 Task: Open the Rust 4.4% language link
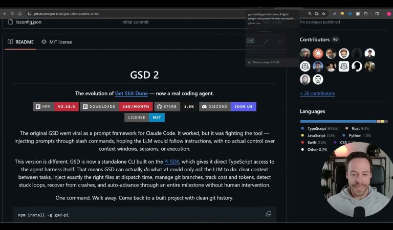(x=357, y=128)
